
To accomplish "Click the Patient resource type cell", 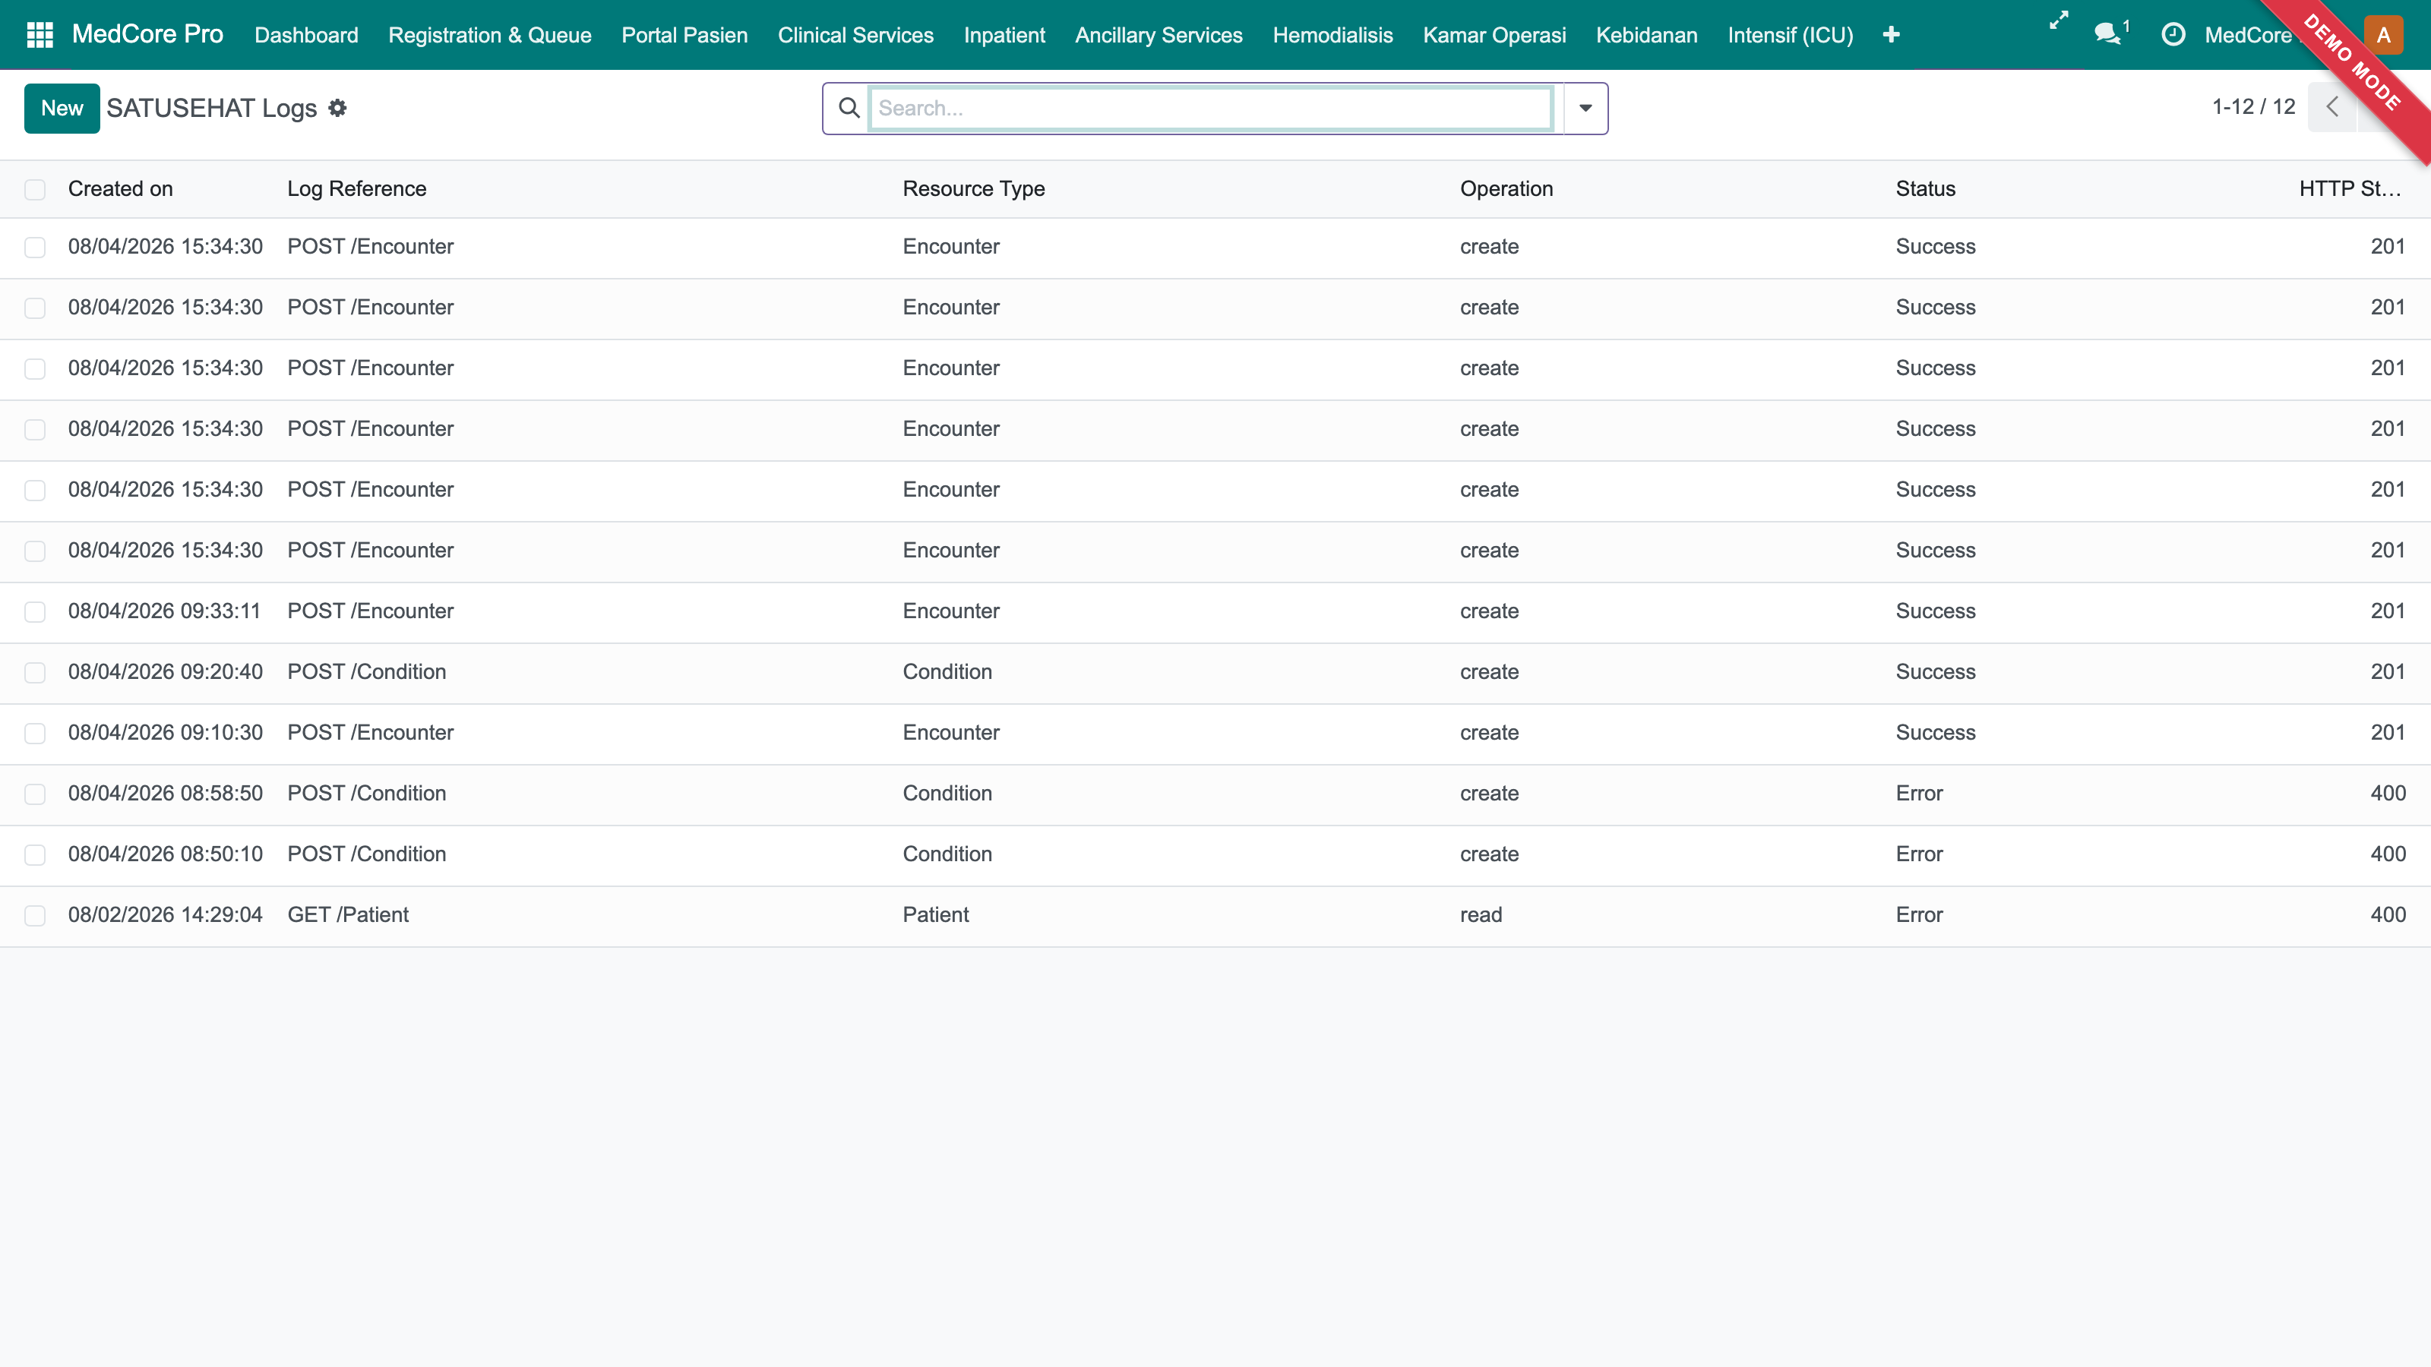I will (x=936, y=915).
